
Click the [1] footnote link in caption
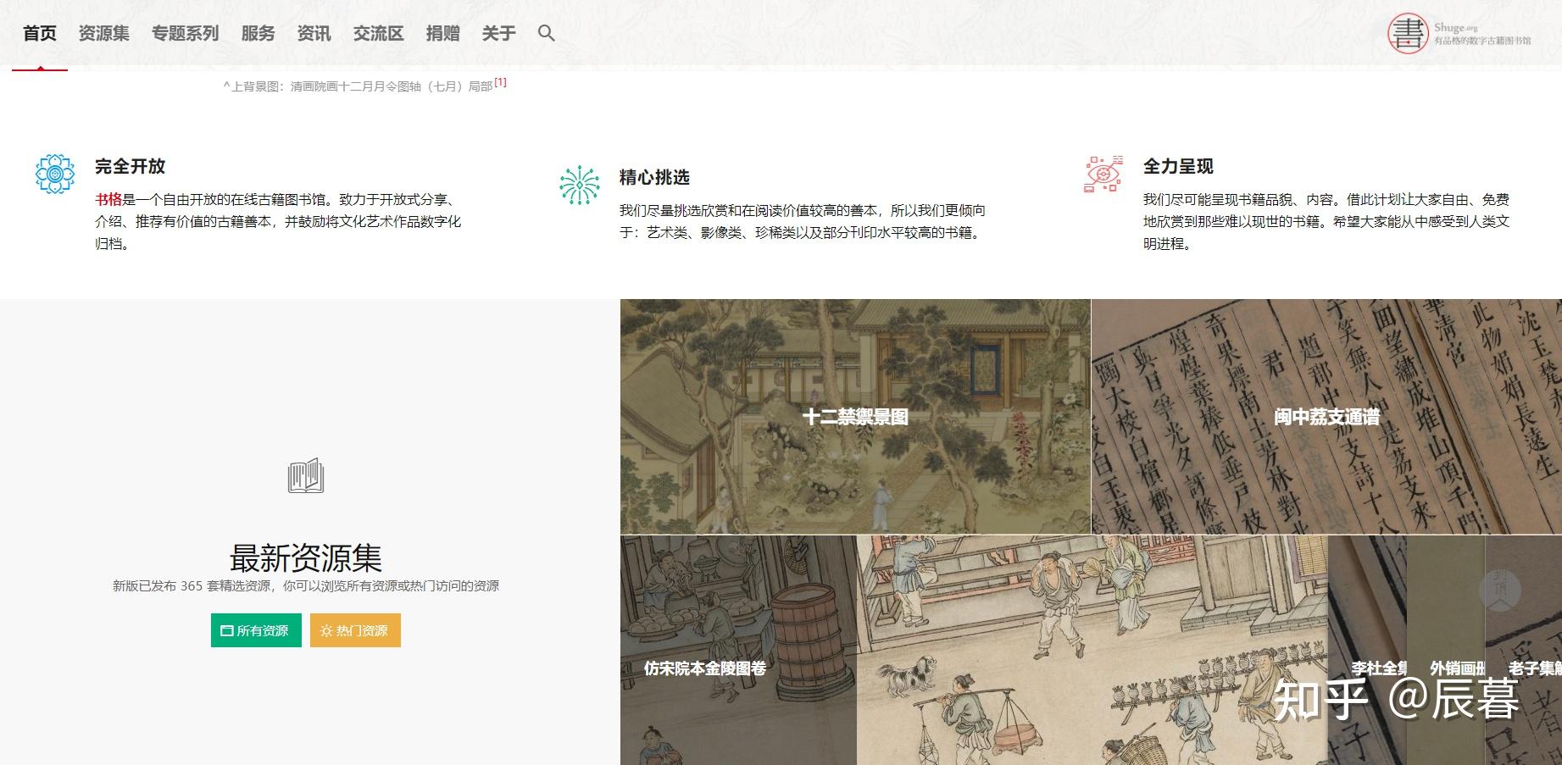502,82
